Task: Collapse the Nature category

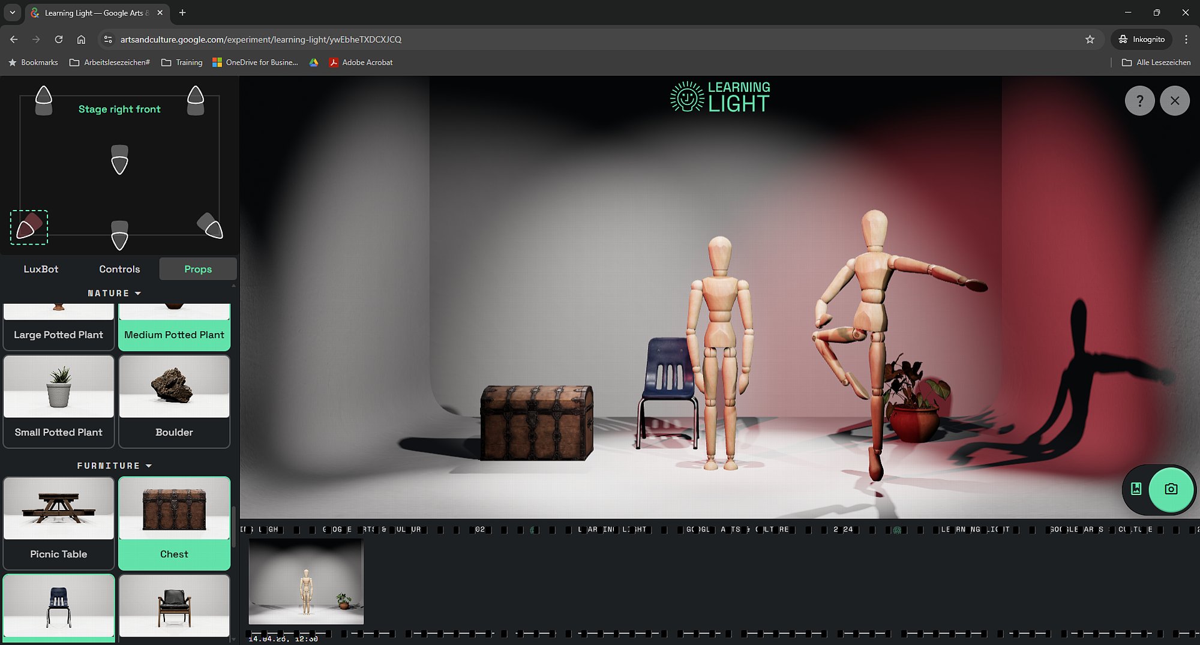Action: (114, 293)
